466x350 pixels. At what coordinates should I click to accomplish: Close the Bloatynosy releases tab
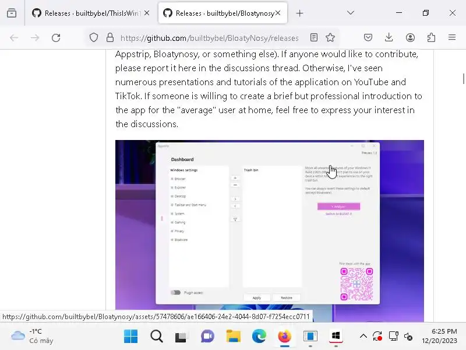pos(278,13)
